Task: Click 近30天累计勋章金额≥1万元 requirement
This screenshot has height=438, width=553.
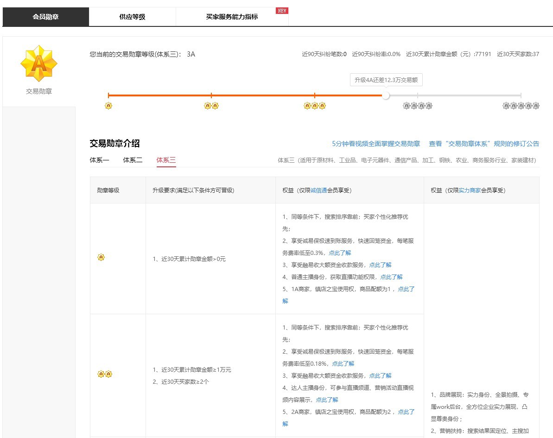Action: (192, 369)
